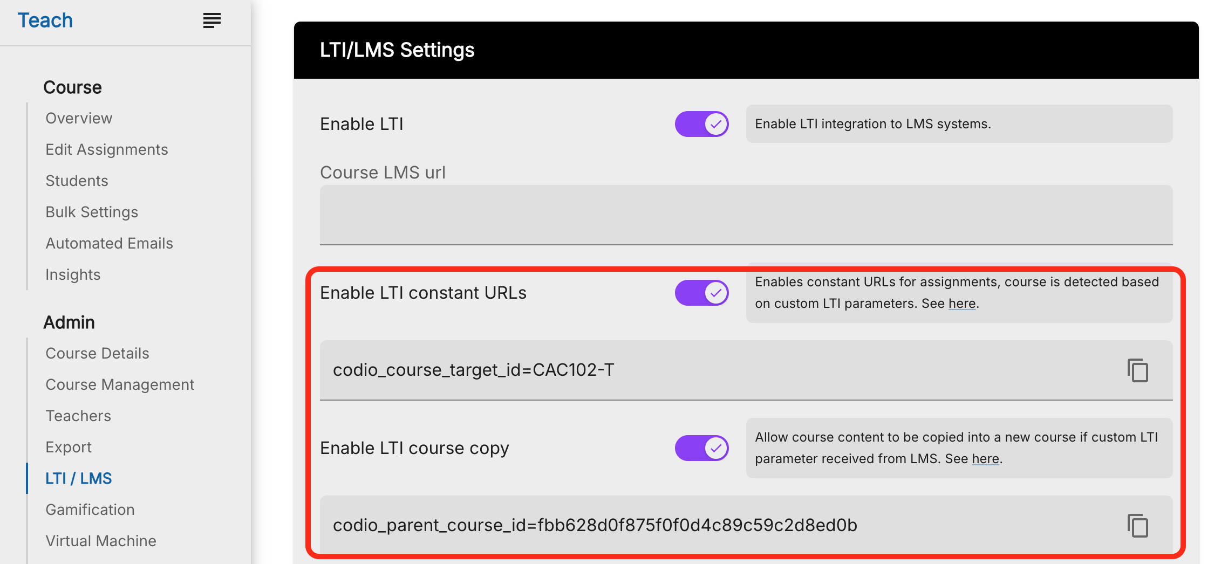Collapse the sidebar with the hamburger menu icon
This screenshot has height=564, width=1228.
(x=212, y=20)
